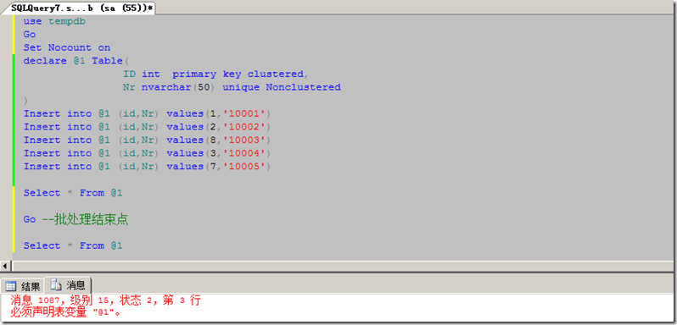The width and height of the screenshot is (677, 325).
Task: Click the error message 消息 1087 line
Action: click(x=106, y=300)
